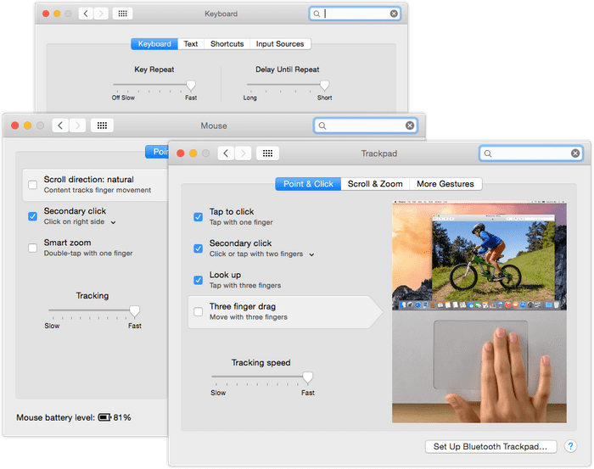
Task: Toggle Scroll direction: natural checkbox
Action: click(32, 184)
